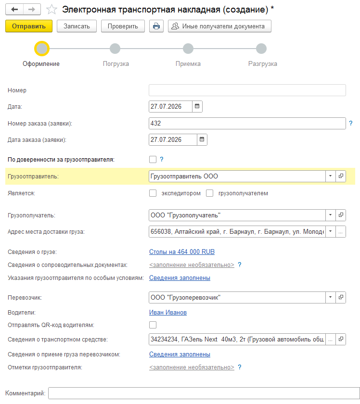Viewport: 360px width, 404px height.
Task: Open Иные получатели документа
Action: 219,26
